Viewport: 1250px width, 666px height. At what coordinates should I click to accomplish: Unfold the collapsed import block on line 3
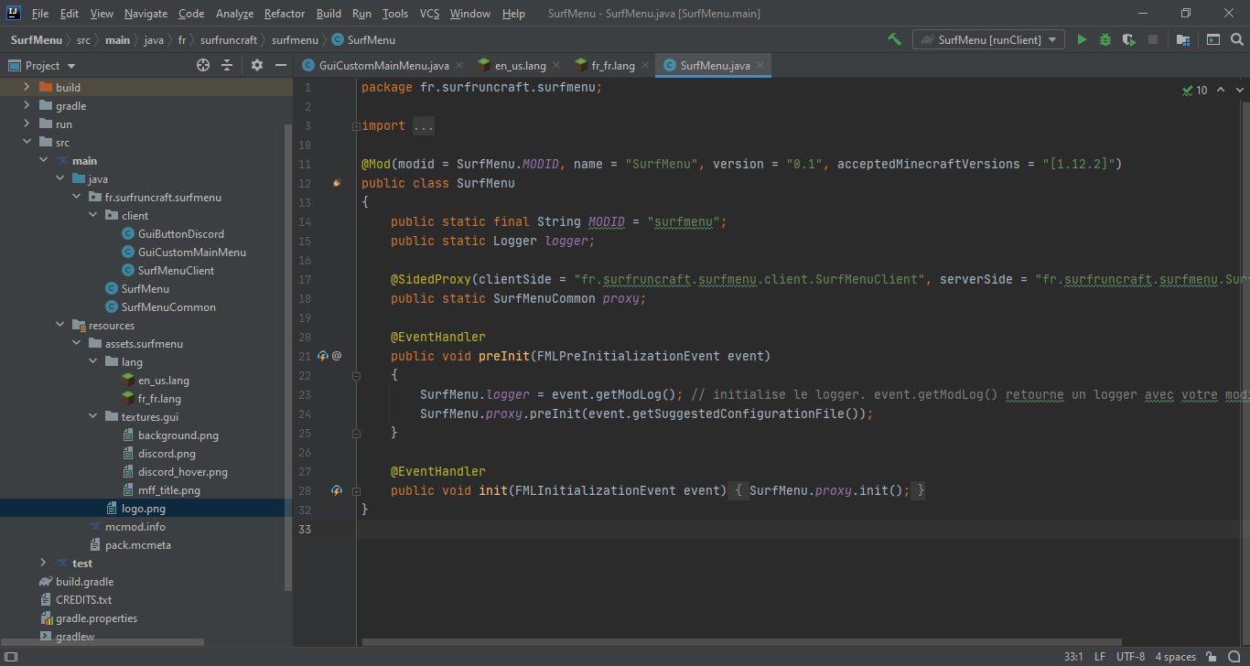356,126
